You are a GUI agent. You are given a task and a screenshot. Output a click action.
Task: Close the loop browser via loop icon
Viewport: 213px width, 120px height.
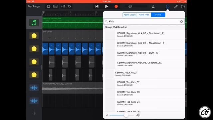tap(168, 6)
